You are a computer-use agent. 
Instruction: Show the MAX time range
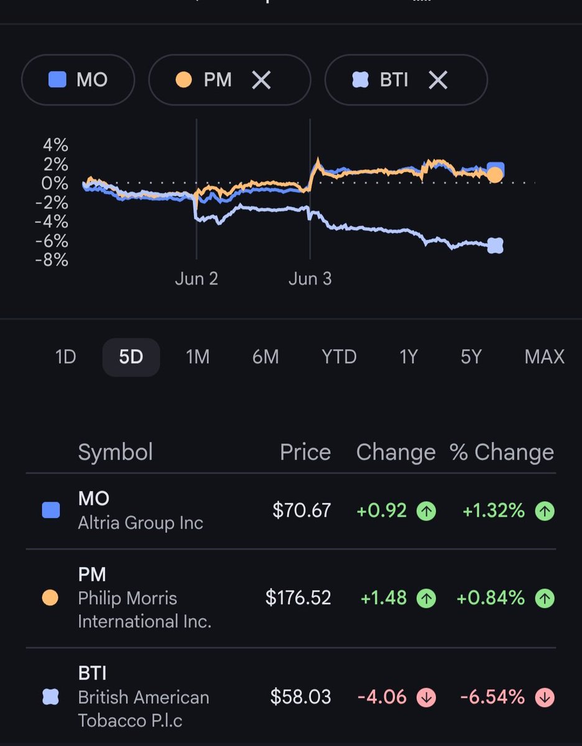(x=545, y=357)
